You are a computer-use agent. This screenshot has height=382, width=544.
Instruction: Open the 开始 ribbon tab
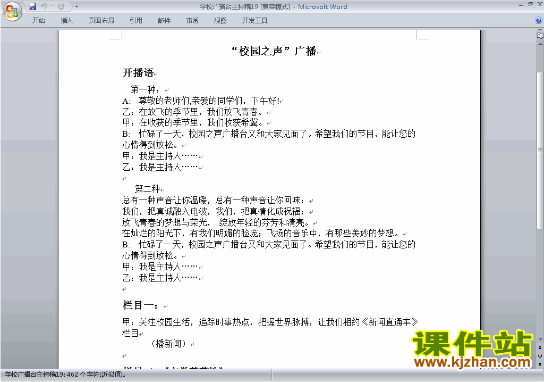tap(38, 21)
